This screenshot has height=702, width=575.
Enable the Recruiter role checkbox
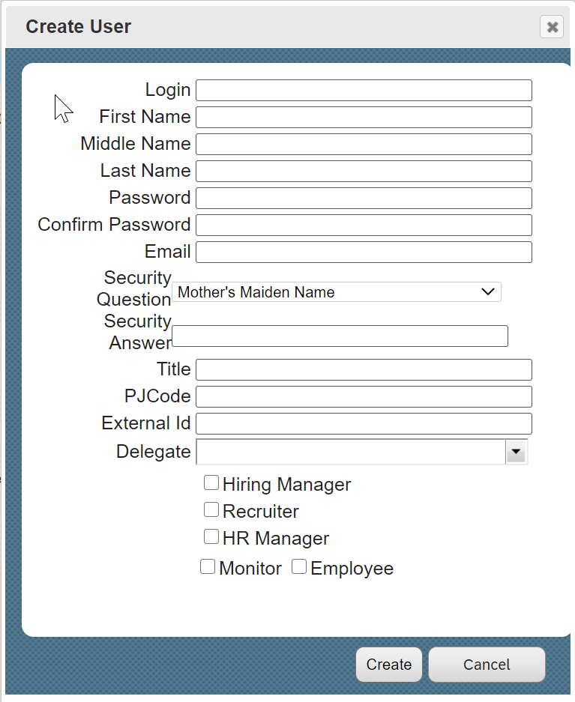pyautogui.click(x=211, y=510)
